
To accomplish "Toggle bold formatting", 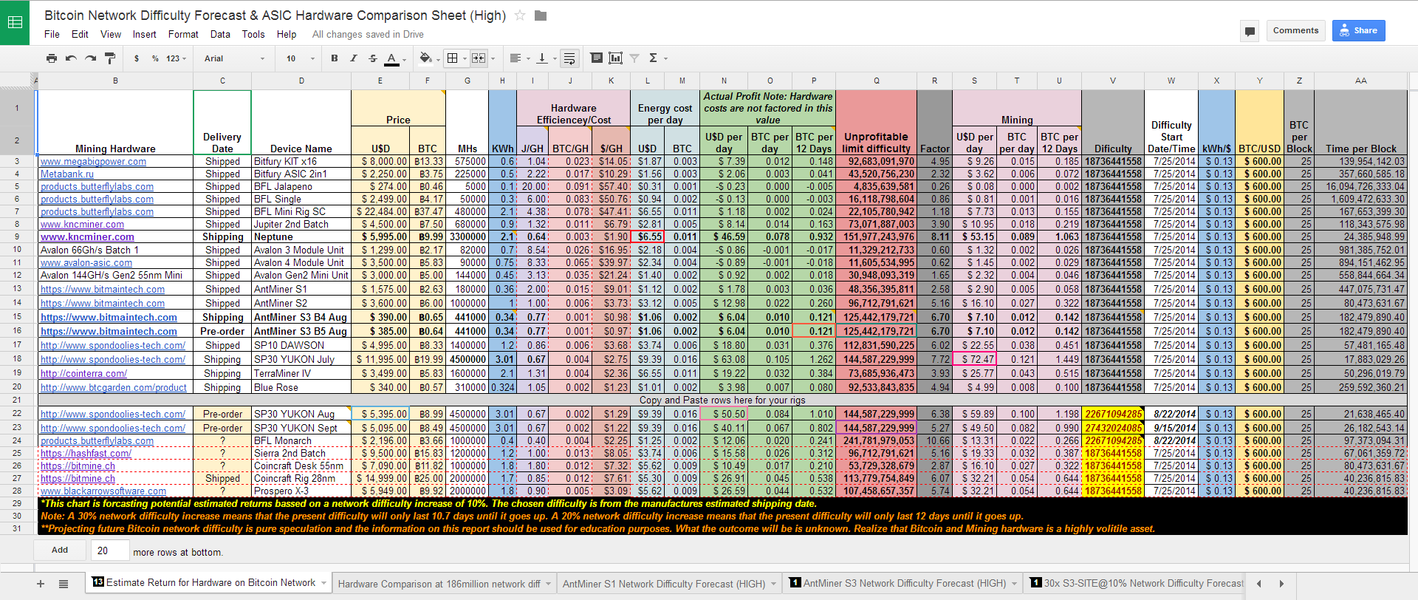I will click(335, 58).
